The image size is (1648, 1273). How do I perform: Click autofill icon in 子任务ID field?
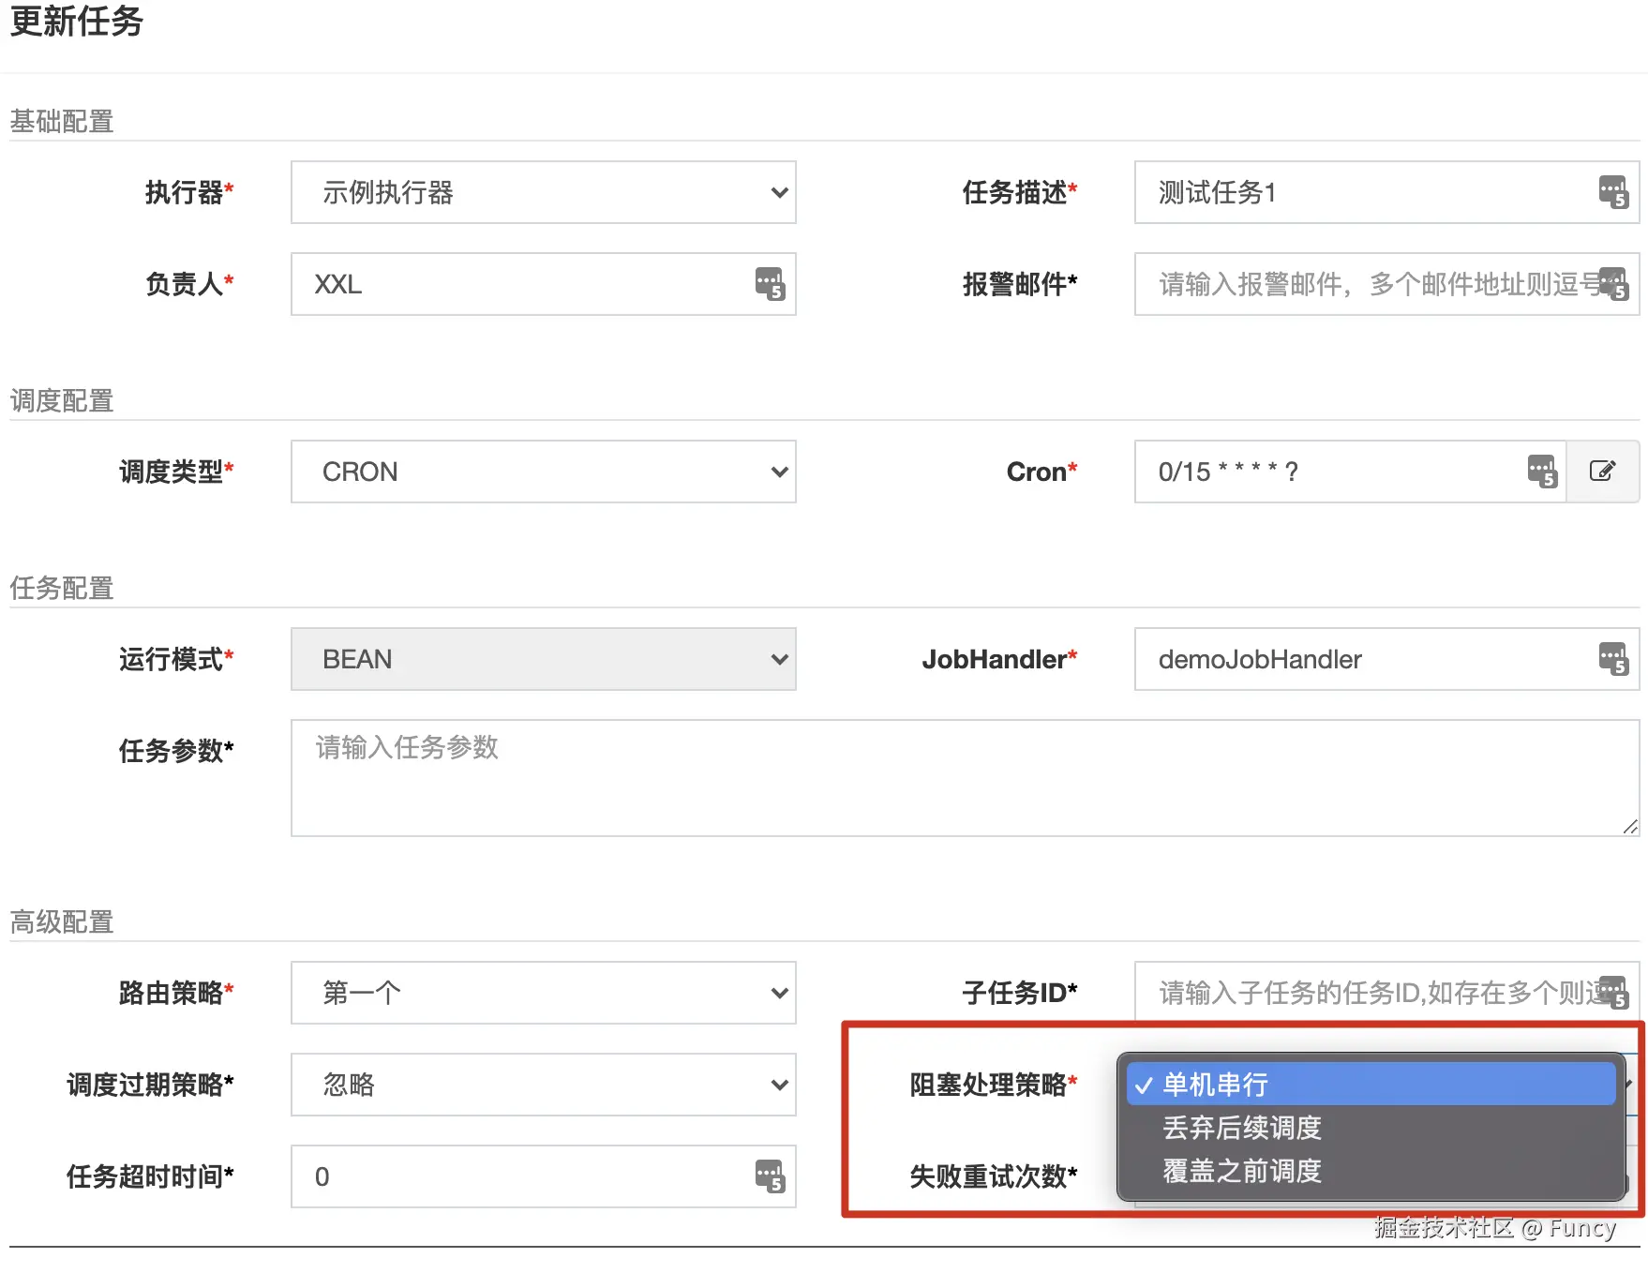[1613, 993]
